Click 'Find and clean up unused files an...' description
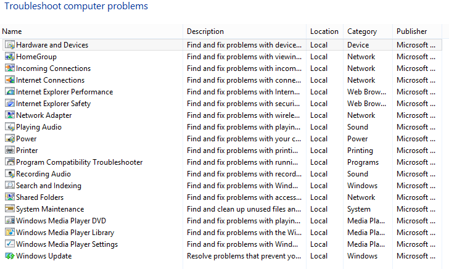Image resolution: width=449 pixels, height=269 pixels. (244, 209)
